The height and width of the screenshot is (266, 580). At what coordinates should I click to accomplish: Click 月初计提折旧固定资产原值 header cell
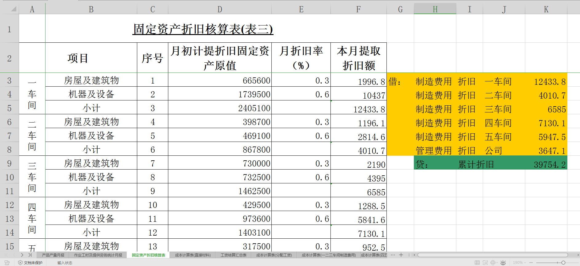220,58
